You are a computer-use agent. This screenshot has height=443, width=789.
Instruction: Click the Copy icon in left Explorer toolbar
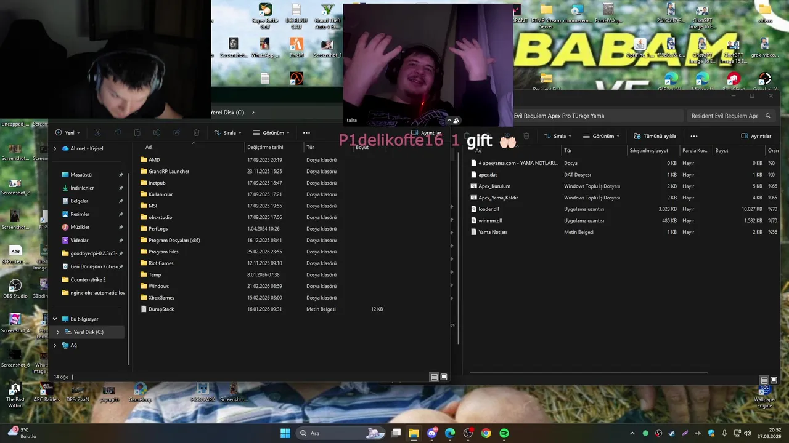tap(117, 132)
